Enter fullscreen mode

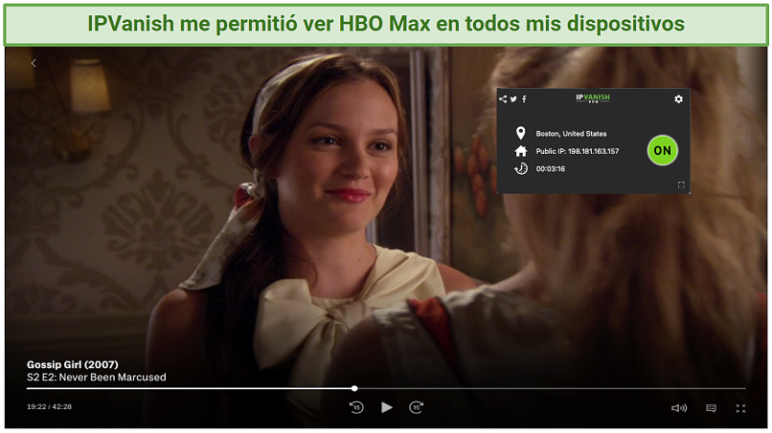pos(740,408)
